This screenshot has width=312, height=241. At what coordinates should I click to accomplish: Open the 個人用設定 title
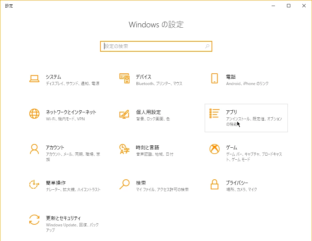148,112
